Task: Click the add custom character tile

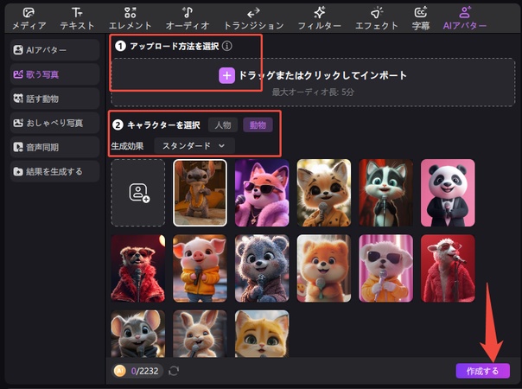Action: point(137,193)
